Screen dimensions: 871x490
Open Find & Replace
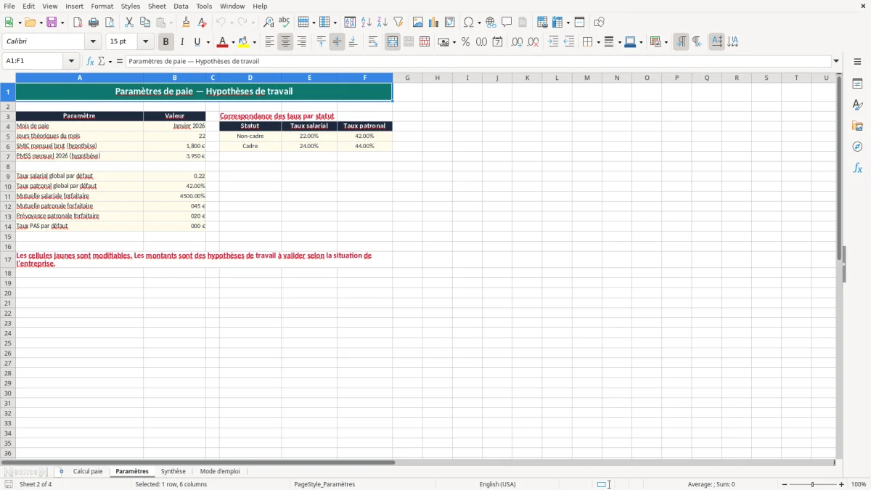click(x=269, y=22)
